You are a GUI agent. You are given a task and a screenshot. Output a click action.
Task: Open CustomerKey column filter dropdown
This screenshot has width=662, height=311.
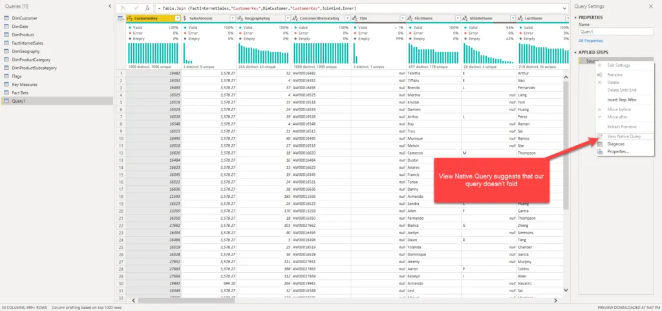[x=178, y=19]
